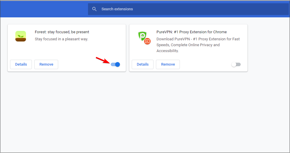Open Details for PureVPN extension
The image size is (290, 153).
(143, 64)
